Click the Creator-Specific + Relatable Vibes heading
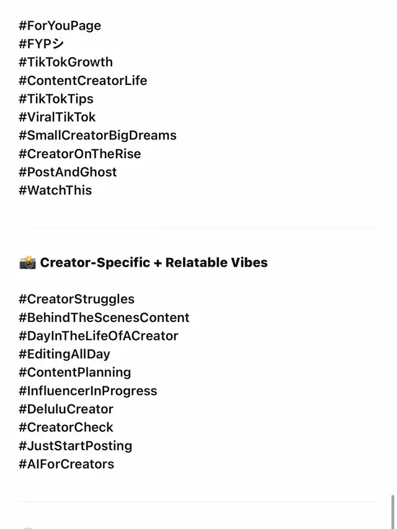Viewport: 397px width, 529px height. [154, 263]
